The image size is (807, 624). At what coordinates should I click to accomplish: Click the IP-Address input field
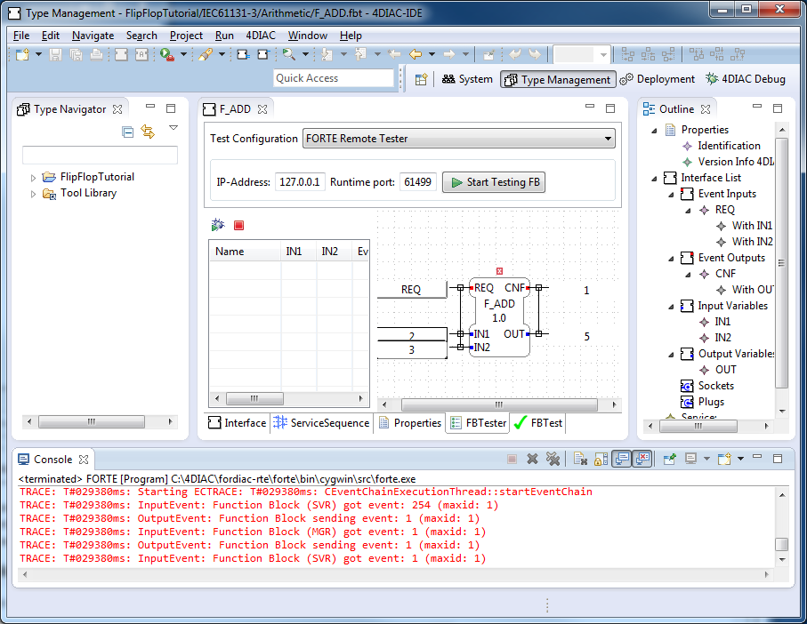coord(300,182)
